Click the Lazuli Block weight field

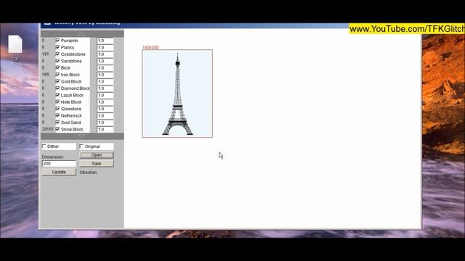coord(105,95)
